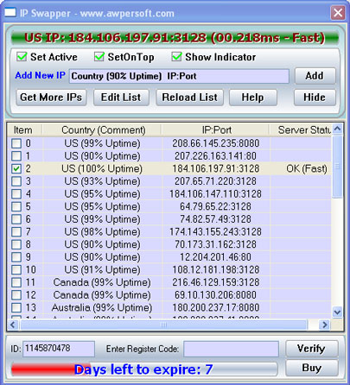Check item 5 proxy checkbox

[x=16, y=206]
